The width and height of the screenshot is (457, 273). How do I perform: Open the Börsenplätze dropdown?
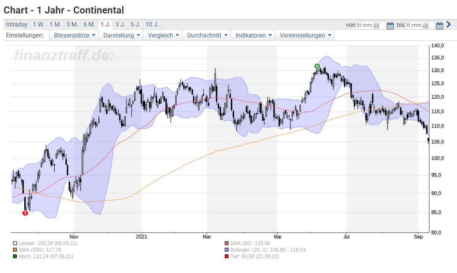click(x=74, y=36)
